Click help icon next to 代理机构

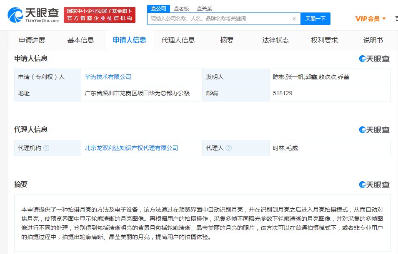pyautogui.click(x=46, y=148)
